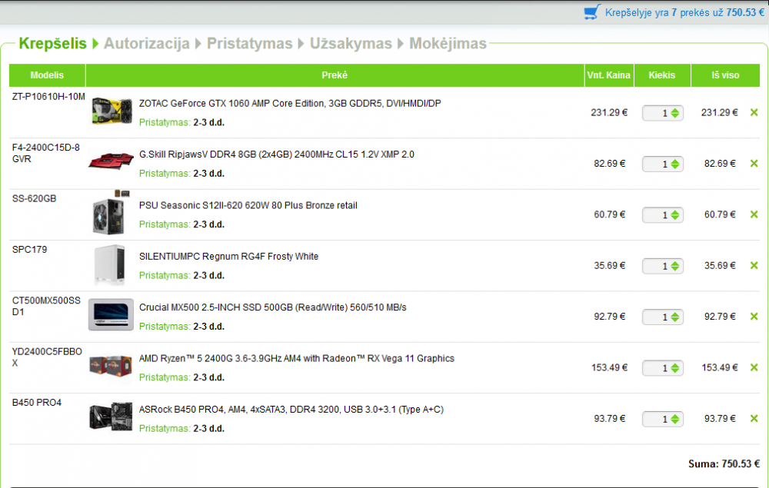Go to Mokėjimas checkout step
Image resolution: width=769 pixels, height=488 pixels.
(x=448, y=44)
